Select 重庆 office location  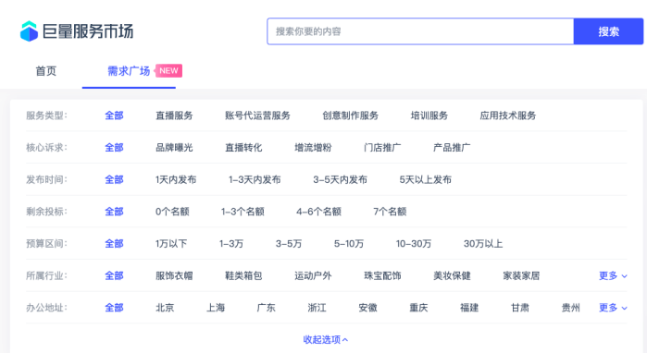pos(418,308)
